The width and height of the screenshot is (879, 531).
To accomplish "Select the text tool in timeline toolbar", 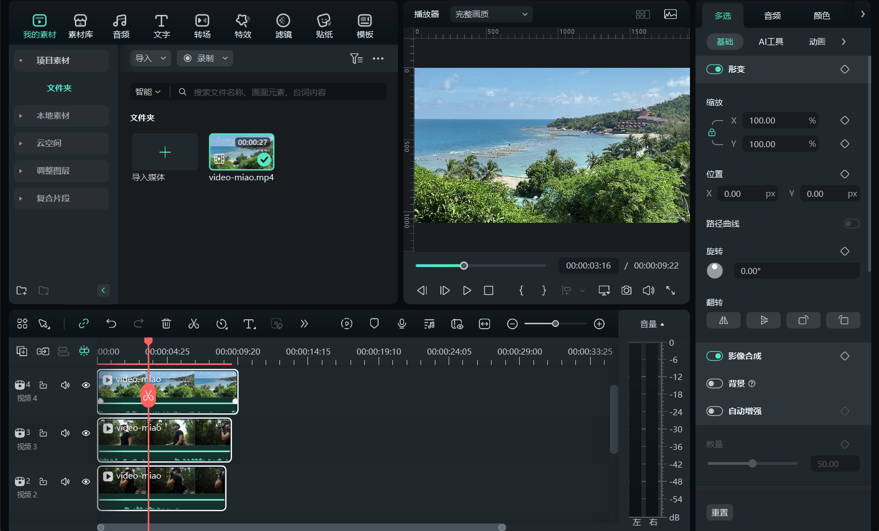I will pyautogui.click(x=249, y=324).
